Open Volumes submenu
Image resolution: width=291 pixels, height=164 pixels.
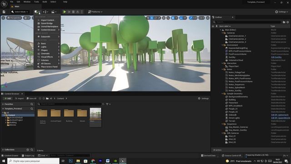pos(47,60)
